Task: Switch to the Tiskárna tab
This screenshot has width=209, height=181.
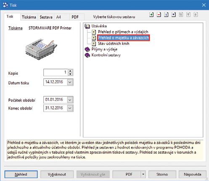Action: 29,17
